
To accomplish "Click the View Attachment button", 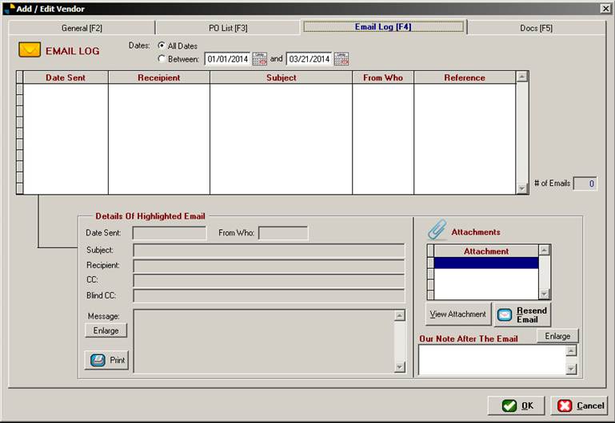I will (x=458, y=314).
